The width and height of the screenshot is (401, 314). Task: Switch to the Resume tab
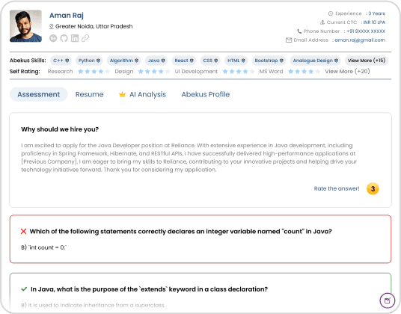coord(90,94)
